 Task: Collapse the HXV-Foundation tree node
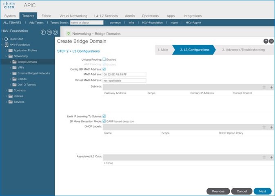pos(2,45)
